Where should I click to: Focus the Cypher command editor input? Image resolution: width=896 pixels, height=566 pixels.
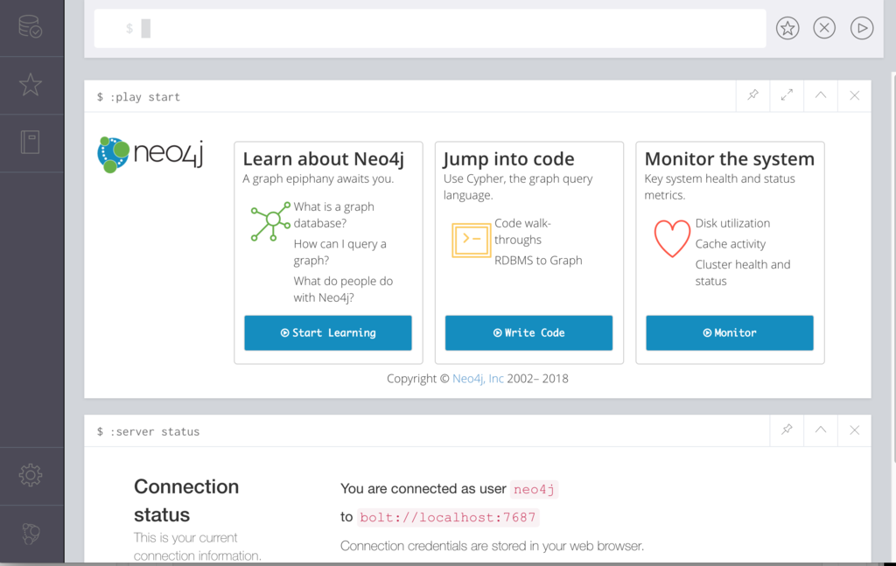pos(430,29)
